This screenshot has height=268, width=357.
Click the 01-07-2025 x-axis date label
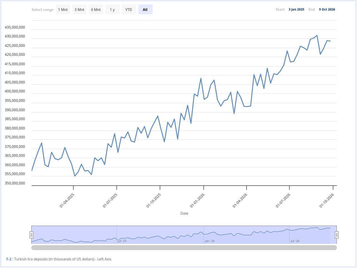[x=110, y=200]
